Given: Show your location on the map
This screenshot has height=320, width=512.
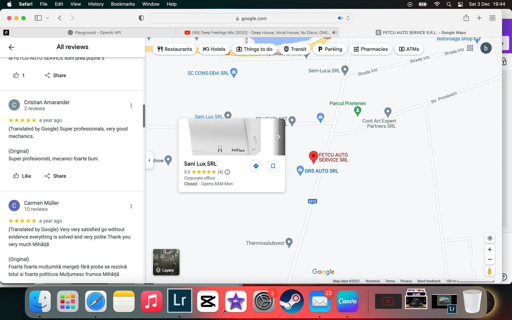Looking at the screenshot, I should pos(490,238).
